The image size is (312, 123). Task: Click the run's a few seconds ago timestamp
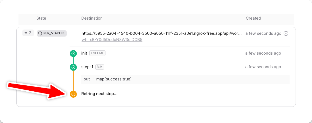click(263, 33)
